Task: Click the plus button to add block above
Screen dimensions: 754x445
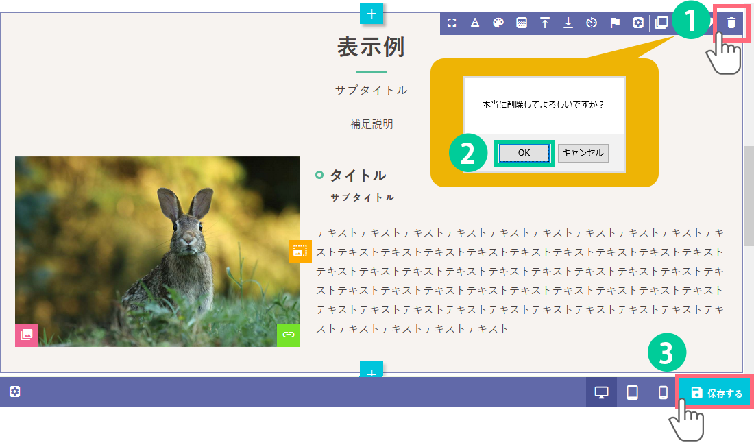Action: click(371, 13)
